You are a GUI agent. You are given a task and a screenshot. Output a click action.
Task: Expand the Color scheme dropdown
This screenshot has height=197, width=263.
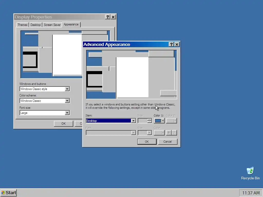[67, 101]
